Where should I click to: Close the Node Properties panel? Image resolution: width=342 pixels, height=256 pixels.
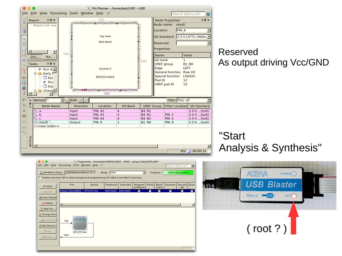pos(209,20)
